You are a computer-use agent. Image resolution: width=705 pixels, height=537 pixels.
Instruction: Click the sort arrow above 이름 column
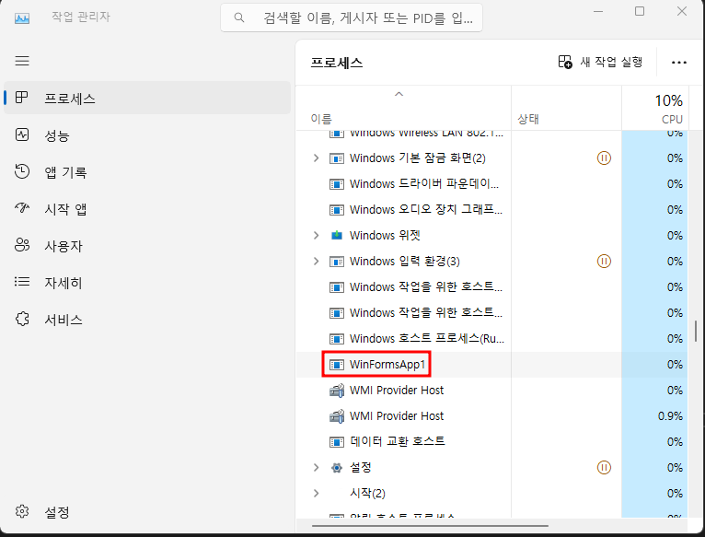(x=399, y=94)
